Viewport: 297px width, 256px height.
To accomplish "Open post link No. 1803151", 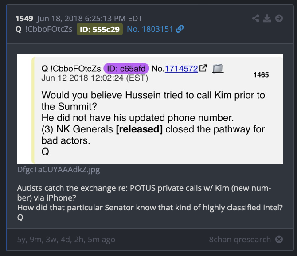I will coord(150,29).
